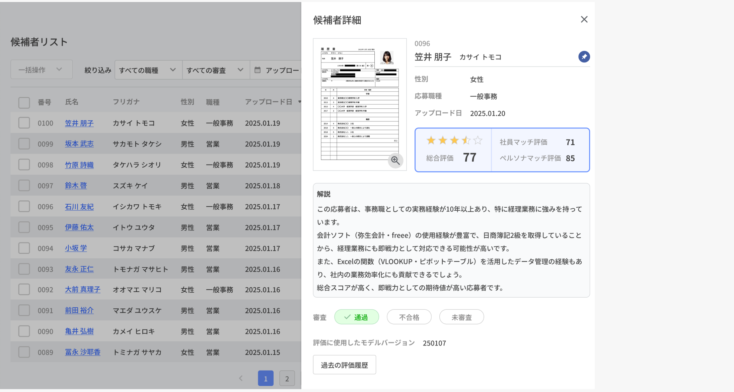Click the calendar icon for upload date filter
The width and height of the screenshot is (734, 392).
(257, 70)
